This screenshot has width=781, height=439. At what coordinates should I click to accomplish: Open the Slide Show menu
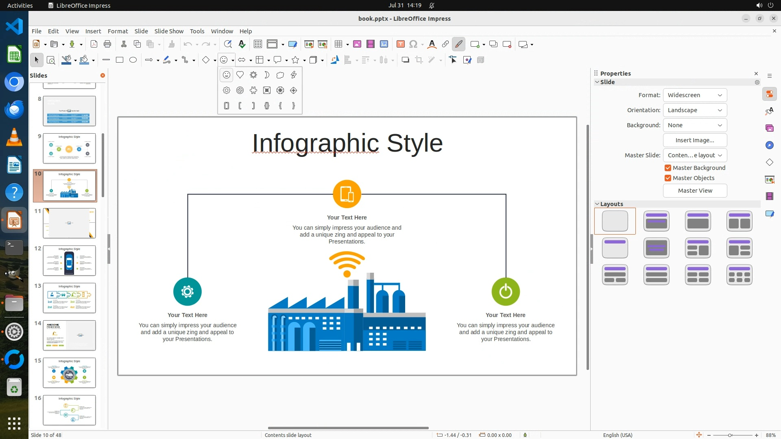pos(169,31)
